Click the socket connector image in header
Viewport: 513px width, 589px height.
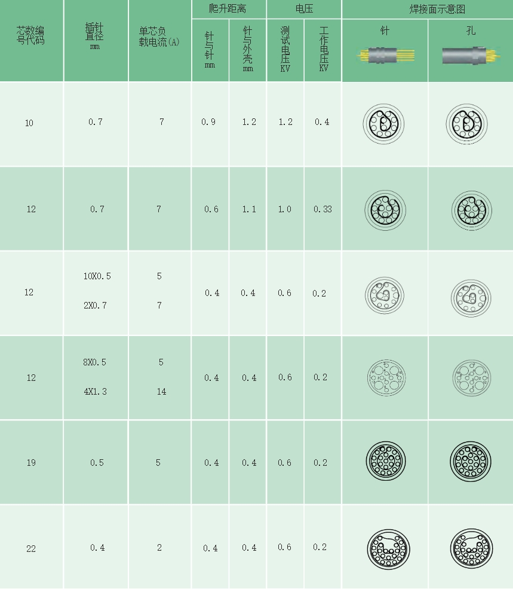(x=471, y=56)
